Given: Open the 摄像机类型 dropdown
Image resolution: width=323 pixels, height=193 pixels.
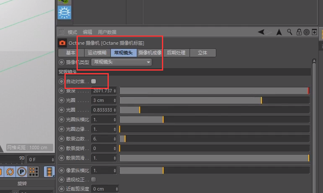Looking at the screenshot, I should (121, 62).
